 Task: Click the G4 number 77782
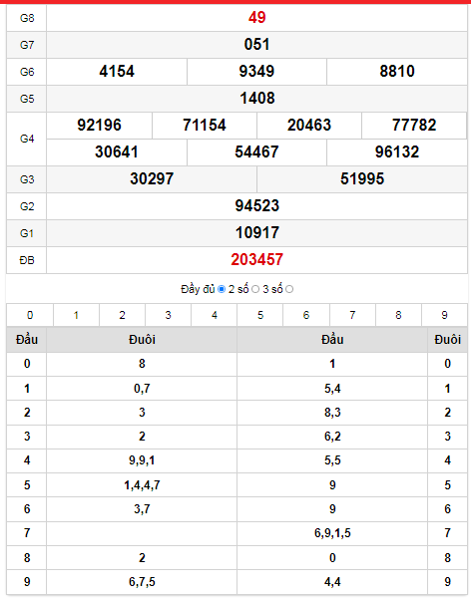click(414, 126)
